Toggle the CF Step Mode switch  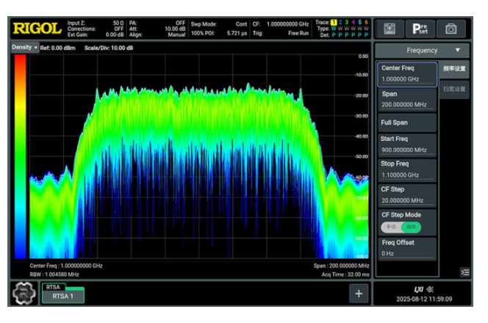401,227
